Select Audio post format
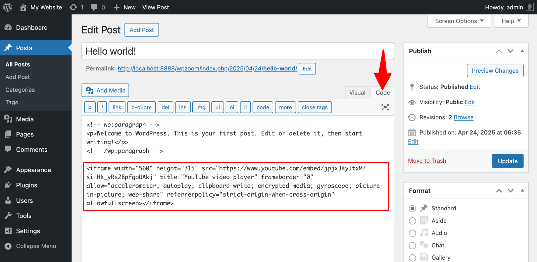This screenshot has height=262, width=537. pyautogui.click(x=412, y=233)
